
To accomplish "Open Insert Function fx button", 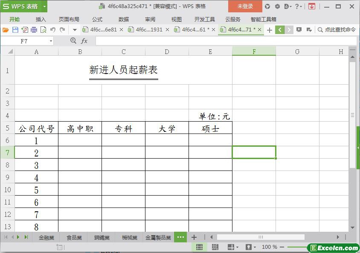I will coord(84,41).
